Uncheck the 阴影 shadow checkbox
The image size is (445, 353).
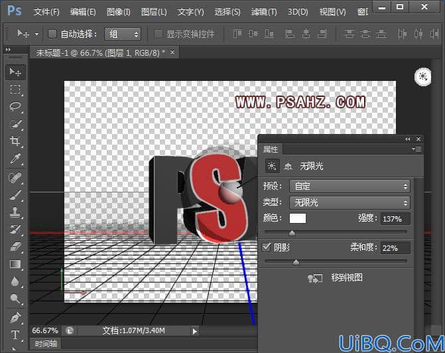266,247
